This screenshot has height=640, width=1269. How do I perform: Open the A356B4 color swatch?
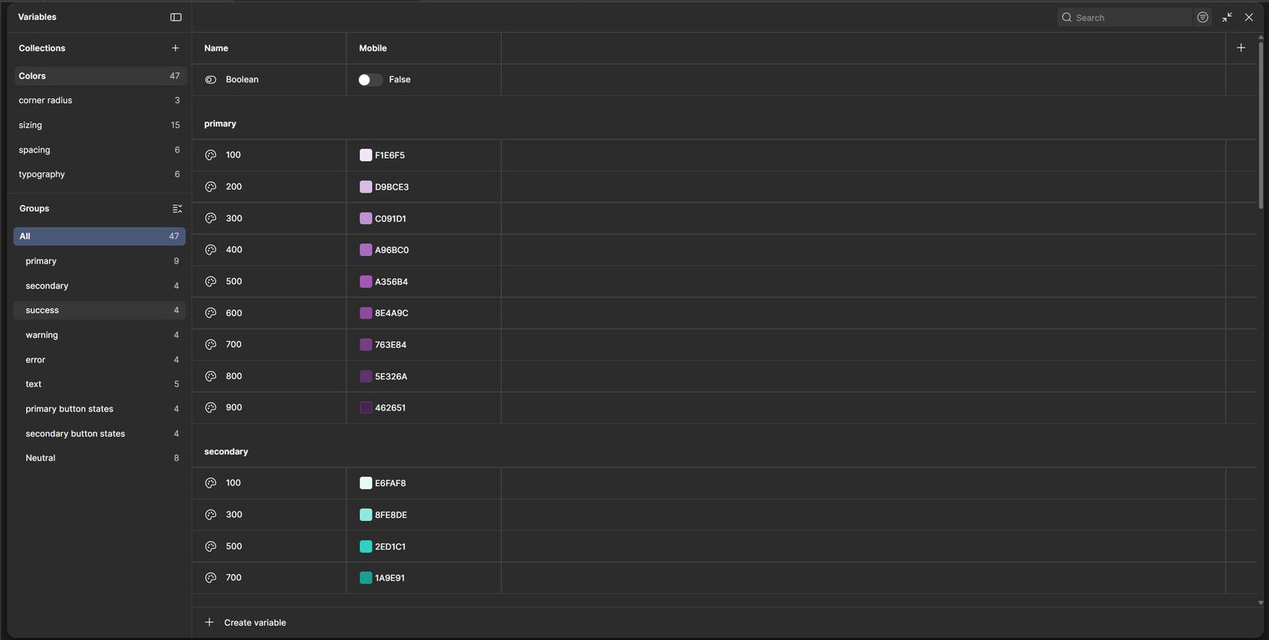(x=366, y=282)
